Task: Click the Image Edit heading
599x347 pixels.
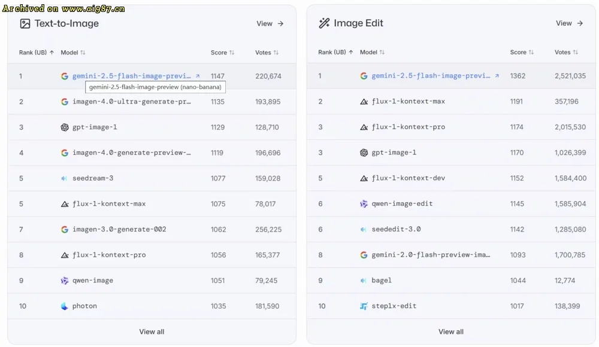Action: (358, 23)
